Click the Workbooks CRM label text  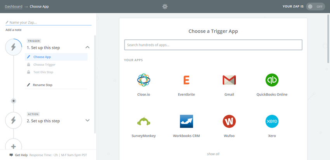pyautogui.click(x=186, y=136)
